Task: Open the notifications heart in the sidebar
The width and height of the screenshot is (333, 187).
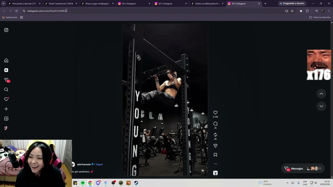Action: pos(6,99)
